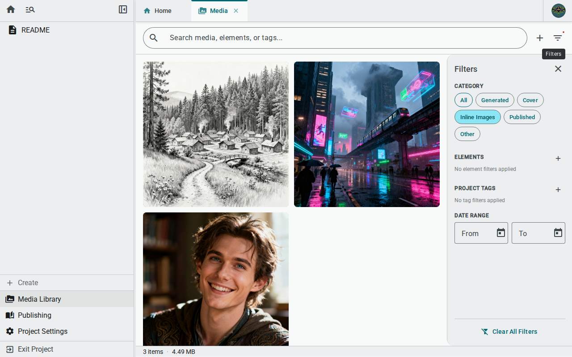Screen dimensions: 572x357
Task: Open the user avatar profile menu
Action: click(559, 11)
